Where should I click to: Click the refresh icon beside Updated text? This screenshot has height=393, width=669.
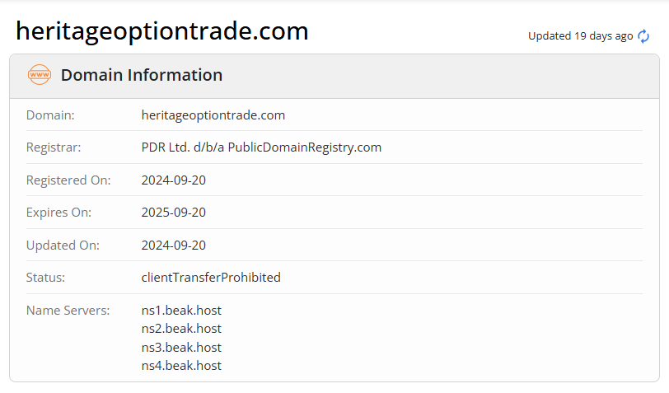click(x=644, y=36)
